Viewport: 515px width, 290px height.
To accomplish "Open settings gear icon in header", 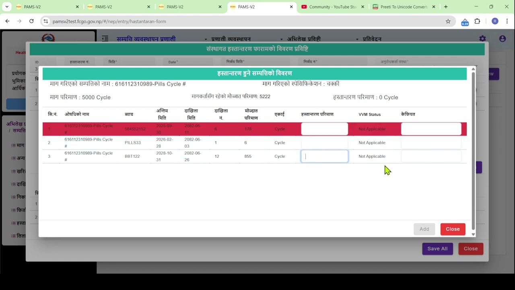I will [482, 39].
